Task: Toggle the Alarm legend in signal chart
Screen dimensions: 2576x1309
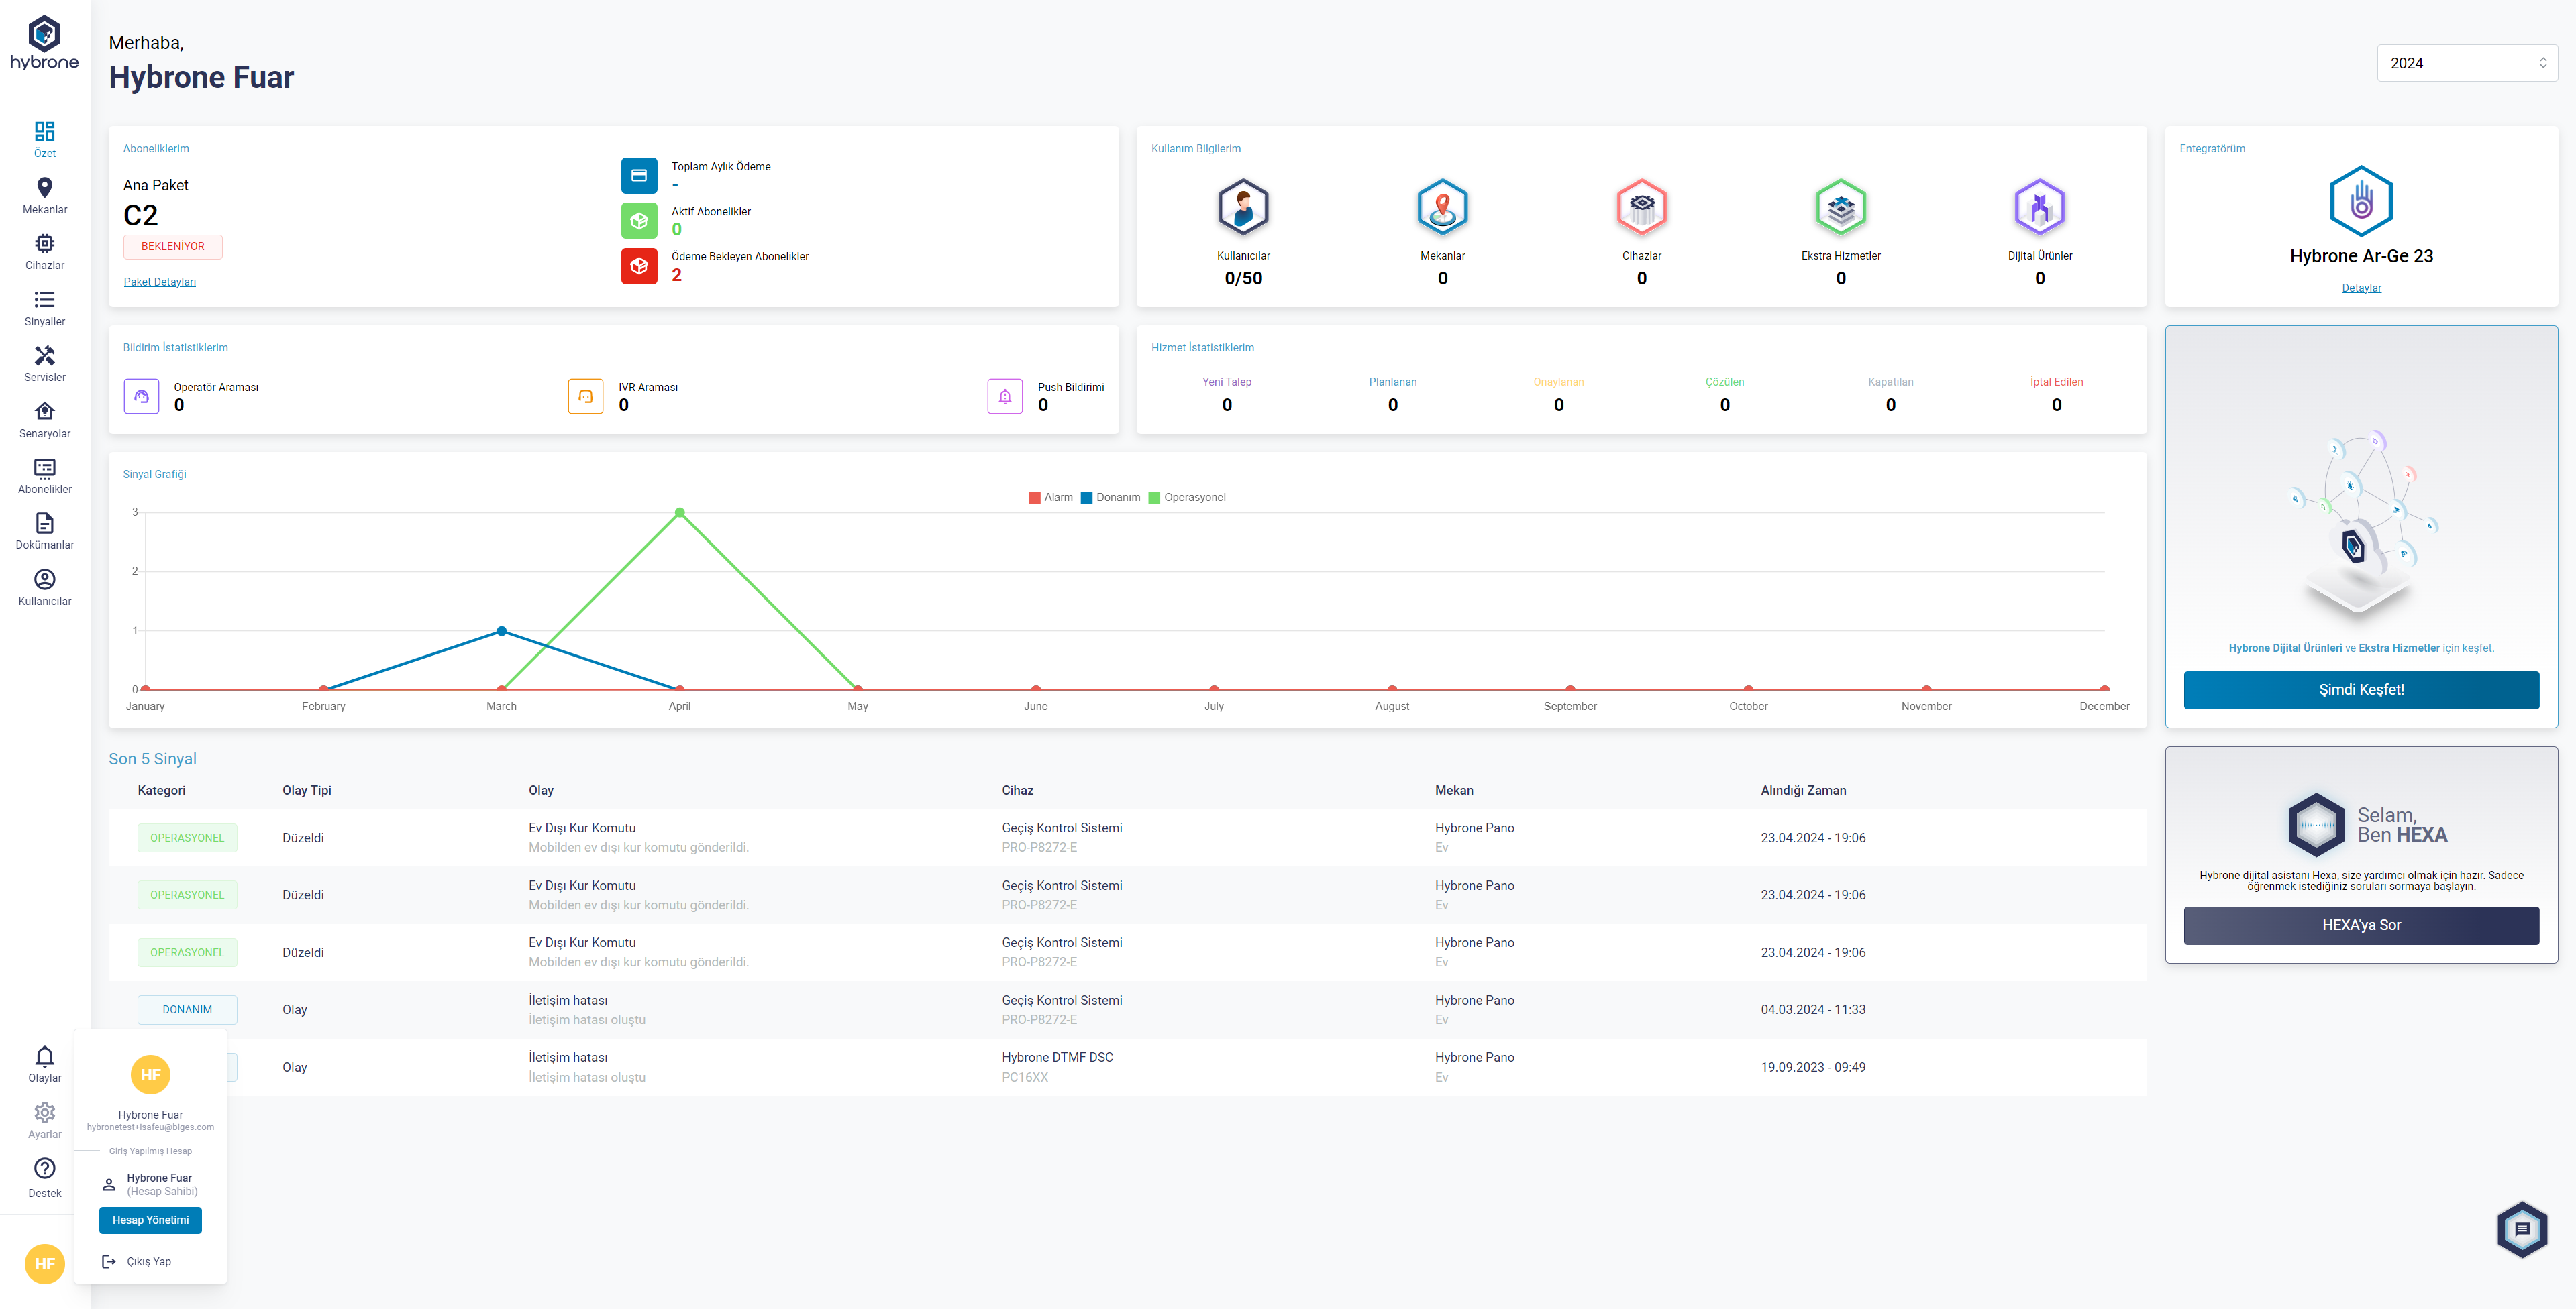Action: (1050, 498)
